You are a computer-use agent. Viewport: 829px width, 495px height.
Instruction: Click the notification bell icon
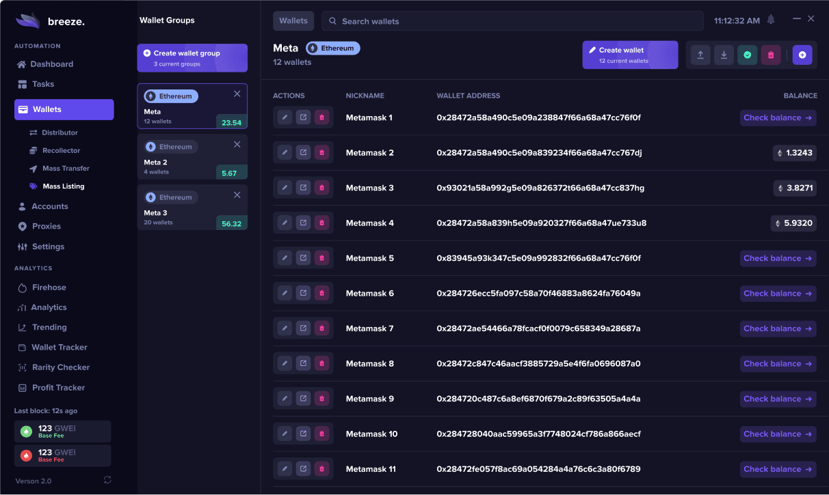tap(772, 20)
